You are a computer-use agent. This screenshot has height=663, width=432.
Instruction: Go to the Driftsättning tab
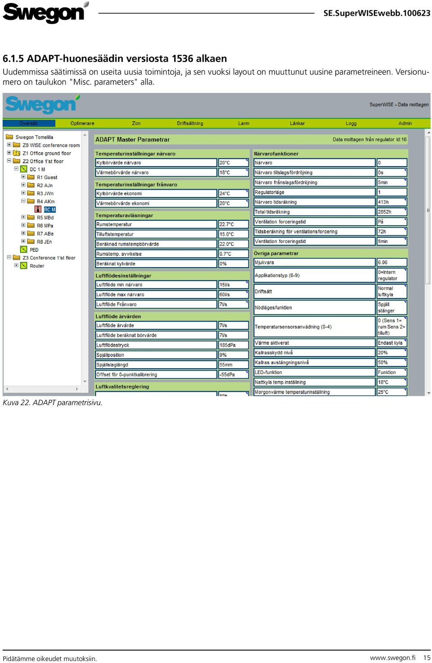(x=190, y=123)
